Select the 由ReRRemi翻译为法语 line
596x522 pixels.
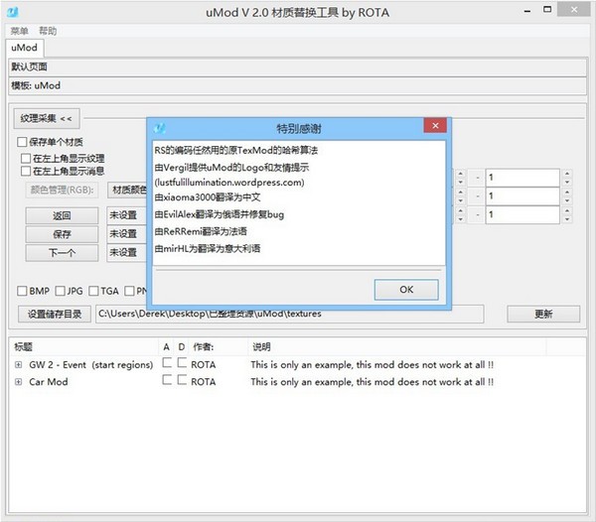201,231
